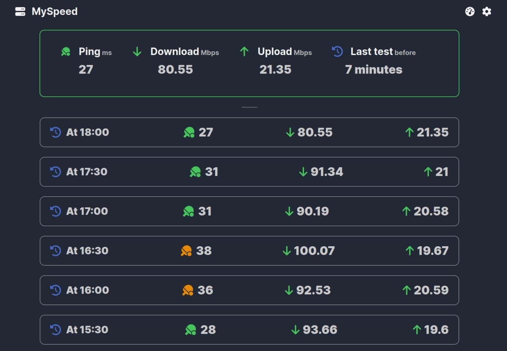Click the upload value 21.35 in the summary
The height and width of the screenshot is (351, 507).
(276, 69)
